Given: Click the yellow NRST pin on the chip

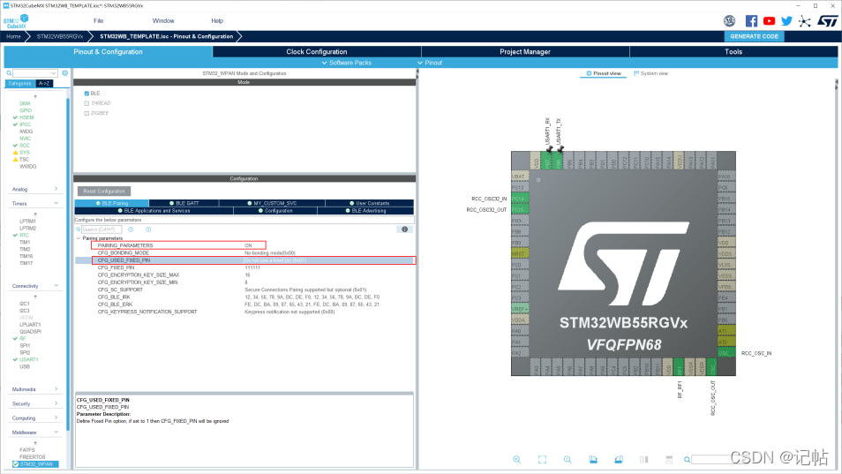Looking at the screenshot, I should pyautogui.click(x=520, y=254).
